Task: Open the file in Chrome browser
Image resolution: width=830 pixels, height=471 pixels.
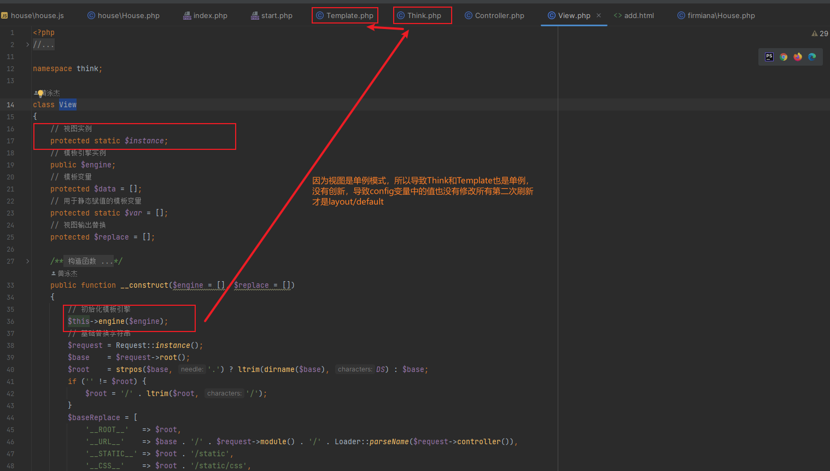Action: (784, 56)
